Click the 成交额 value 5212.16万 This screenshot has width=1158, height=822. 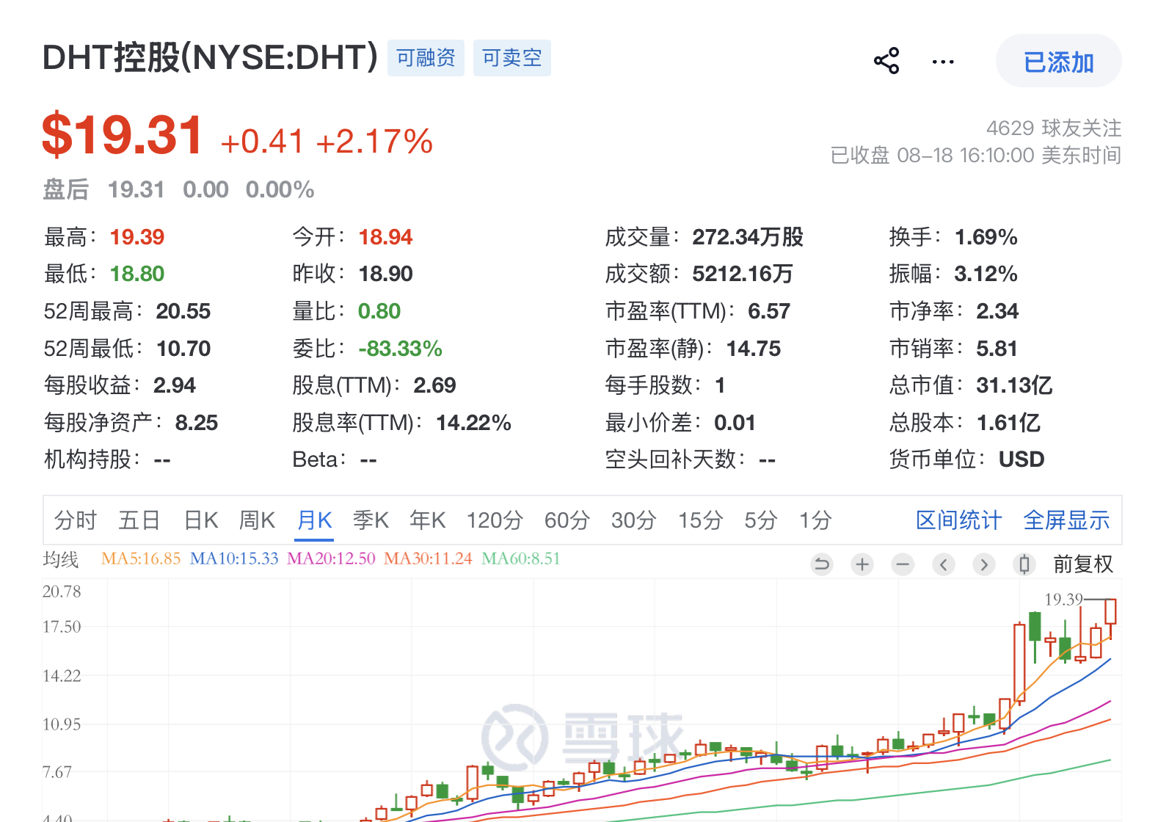(x=743, y=274)
